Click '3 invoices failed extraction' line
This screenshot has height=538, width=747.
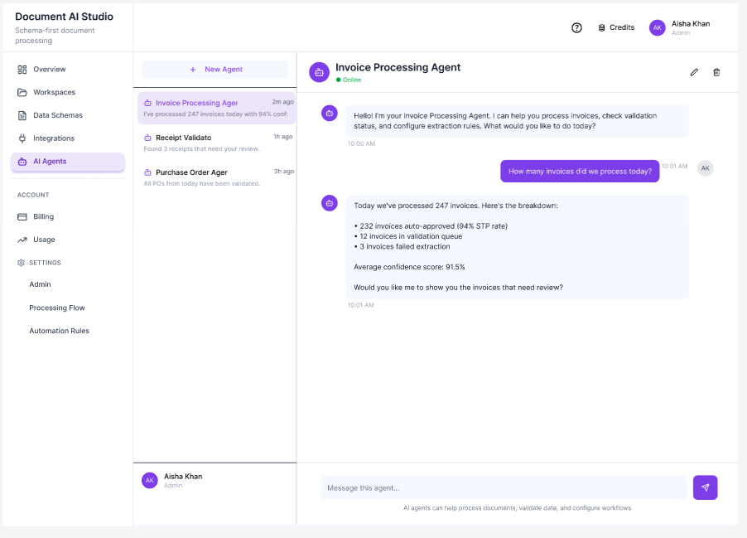point(402,246)
